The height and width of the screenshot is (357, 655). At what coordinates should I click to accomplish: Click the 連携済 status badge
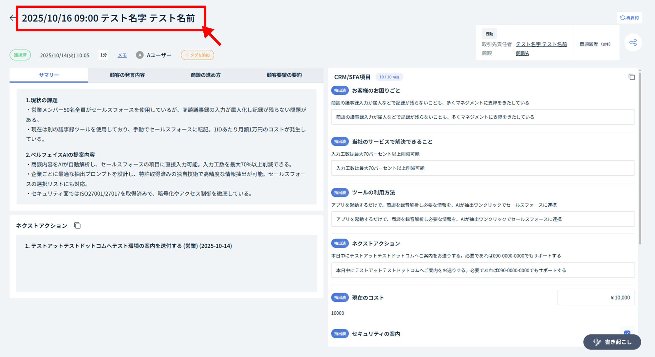pyautogui.click(x=20, y=55)
